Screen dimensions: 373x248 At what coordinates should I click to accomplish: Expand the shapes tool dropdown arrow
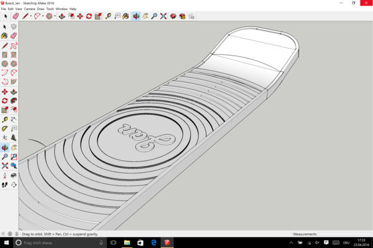pos(55,16)
